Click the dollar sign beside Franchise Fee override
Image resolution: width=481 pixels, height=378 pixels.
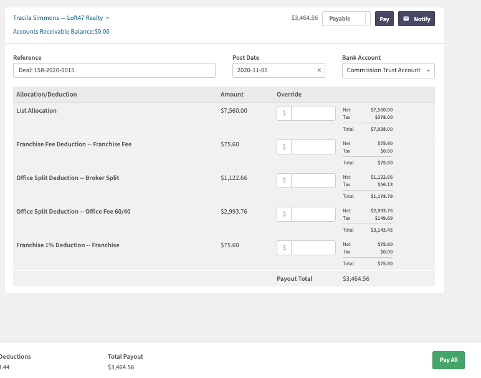tap(284, 147)
